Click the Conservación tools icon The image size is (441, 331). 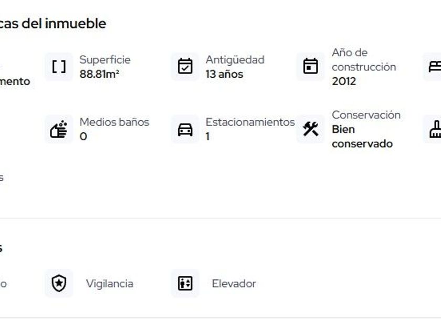point(310,129)
